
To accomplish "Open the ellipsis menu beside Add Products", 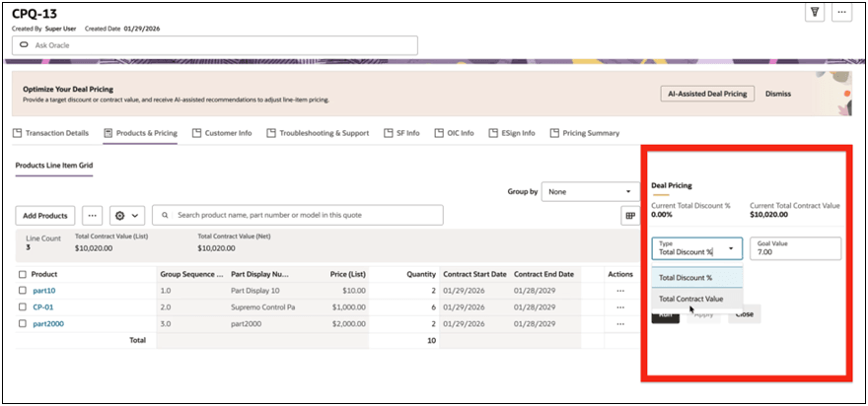I will [x=93, y=216].
